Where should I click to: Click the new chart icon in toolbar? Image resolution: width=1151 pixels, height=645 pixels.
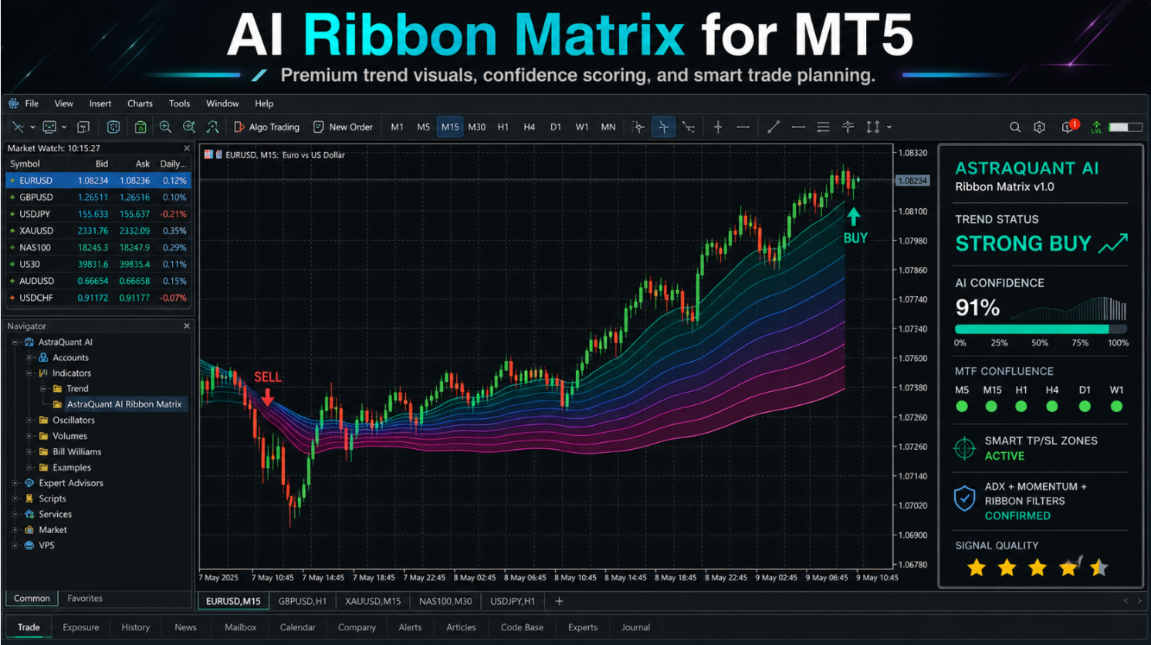coord(18,127)
